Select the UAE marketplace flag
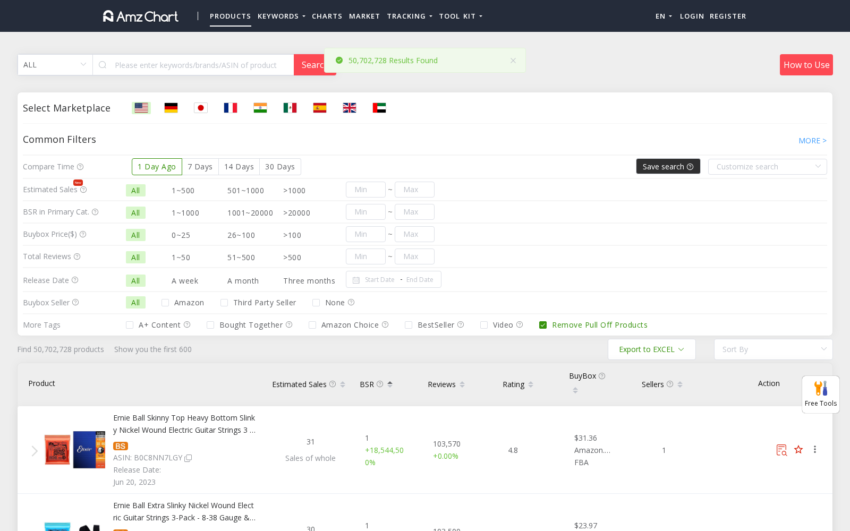 [x=379, y=108]
